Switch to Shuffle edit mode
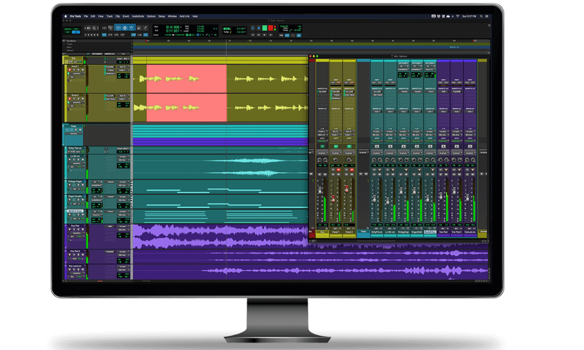 (x=67, y=29)
